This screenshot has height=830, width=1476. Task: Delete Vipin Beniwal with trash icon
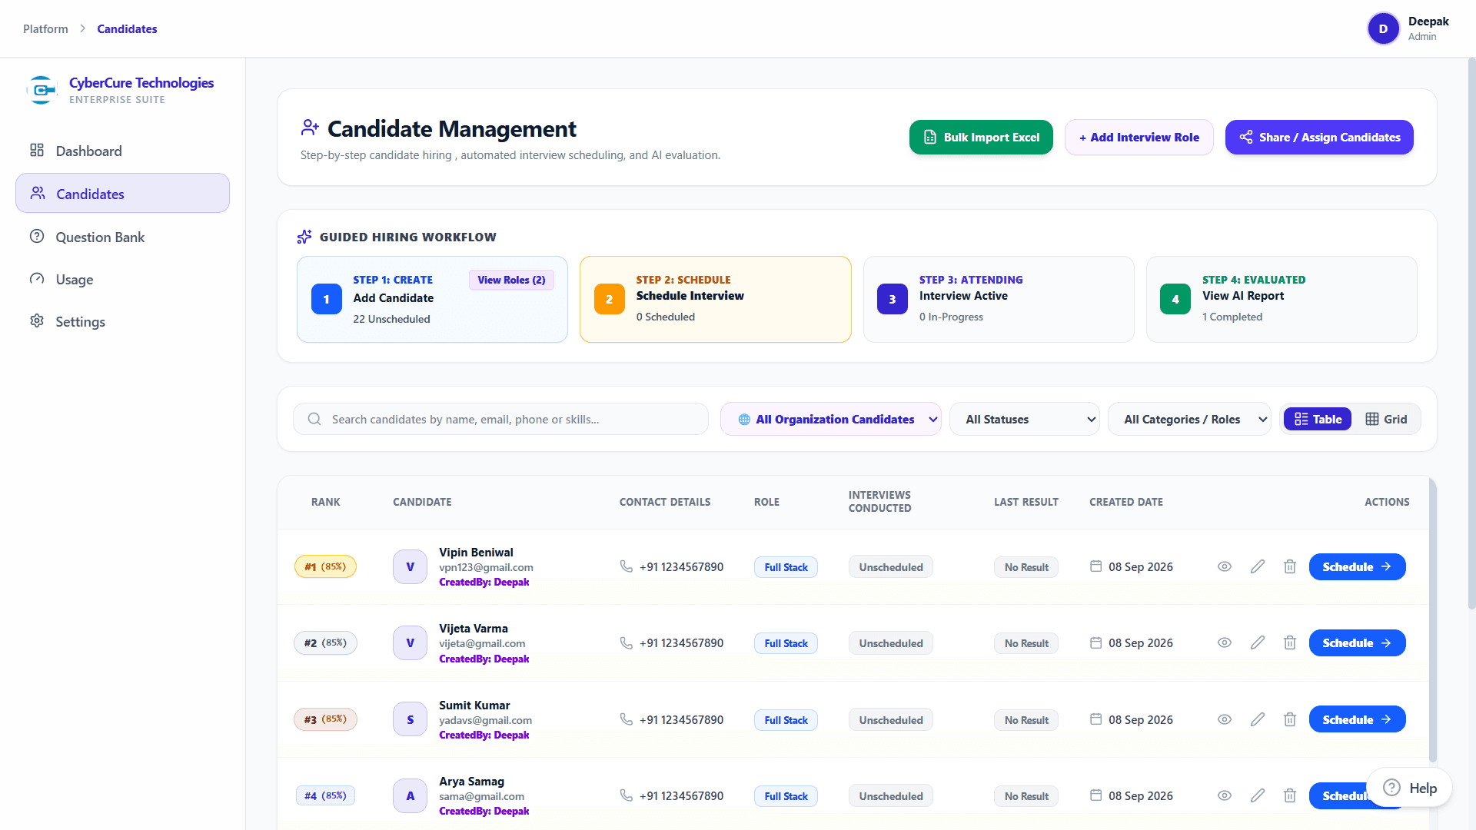pos(1290,566)
